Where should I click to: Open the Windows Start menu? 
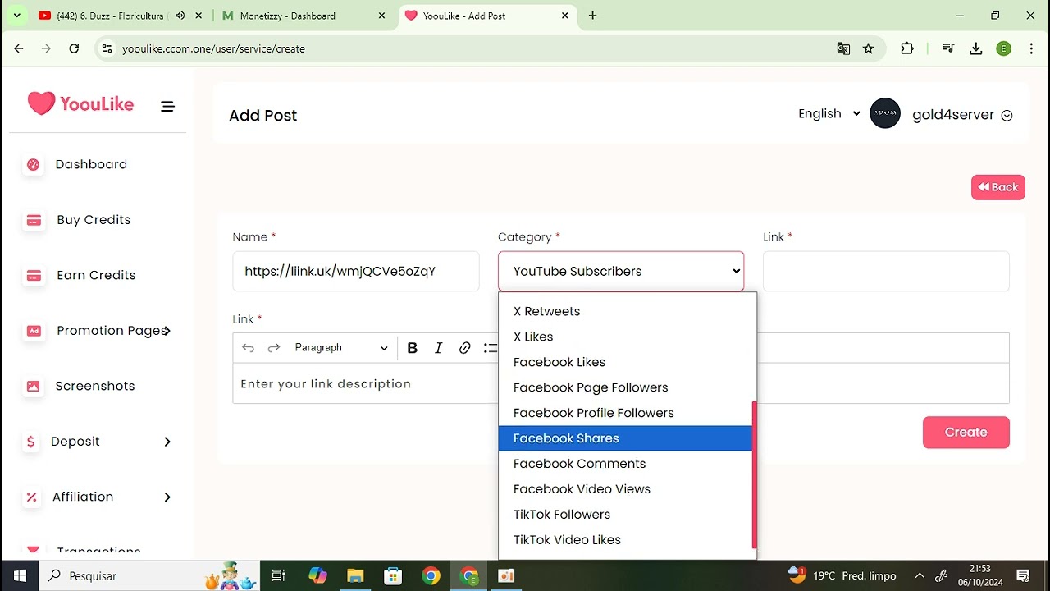(20, 575)
